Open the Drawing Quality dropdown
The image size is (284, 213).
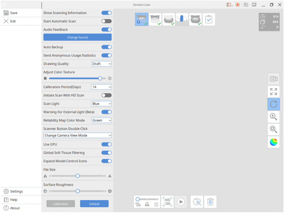point(101,64)
